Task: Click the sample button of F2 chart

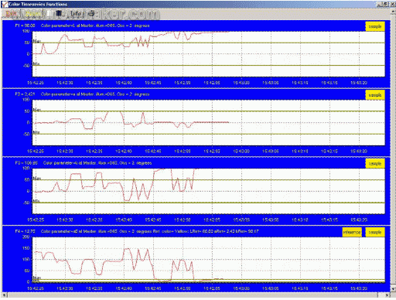Action: (375, 95)
